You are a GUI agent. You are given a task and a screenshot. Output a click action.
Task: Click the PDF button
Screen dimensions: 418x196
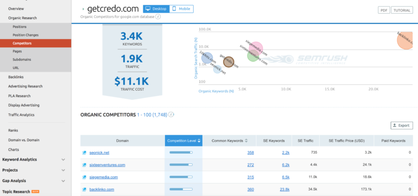384,10
